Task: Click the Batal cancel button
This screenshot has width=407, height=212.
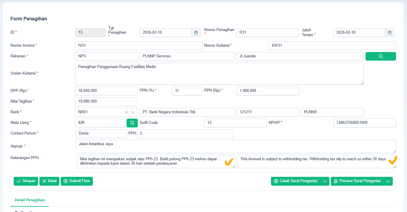Action: point(49,181)
